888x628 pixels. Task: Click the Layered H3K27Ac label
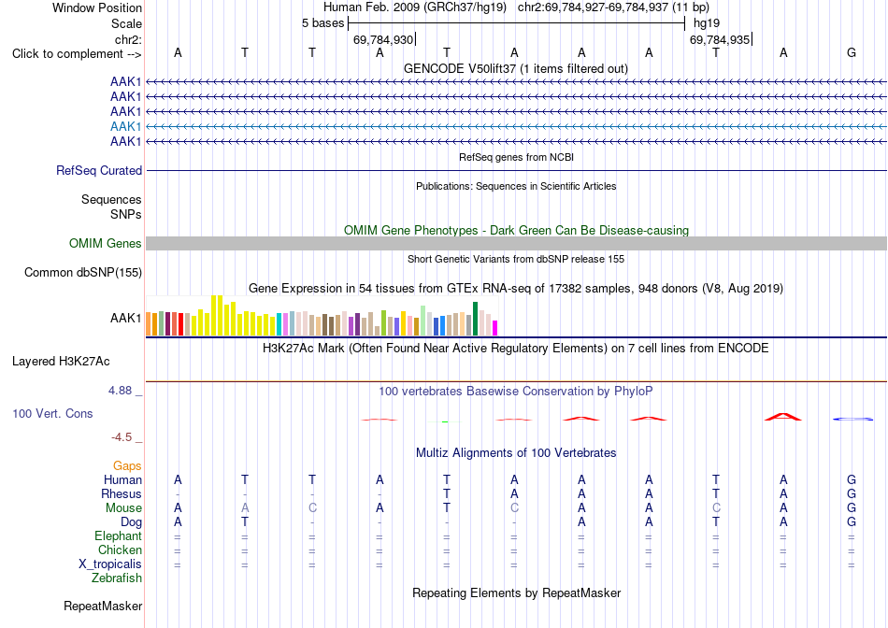click(61, 362)
